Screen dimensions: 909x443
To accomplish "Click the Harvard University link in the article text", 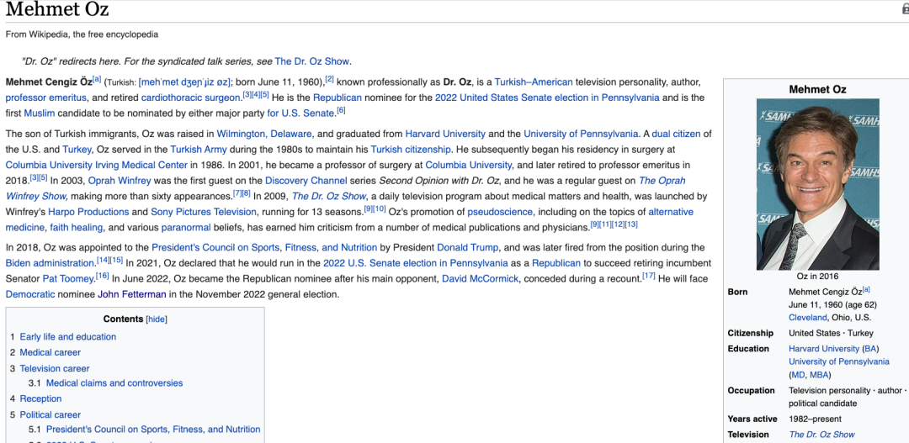I will click(445, 134).
